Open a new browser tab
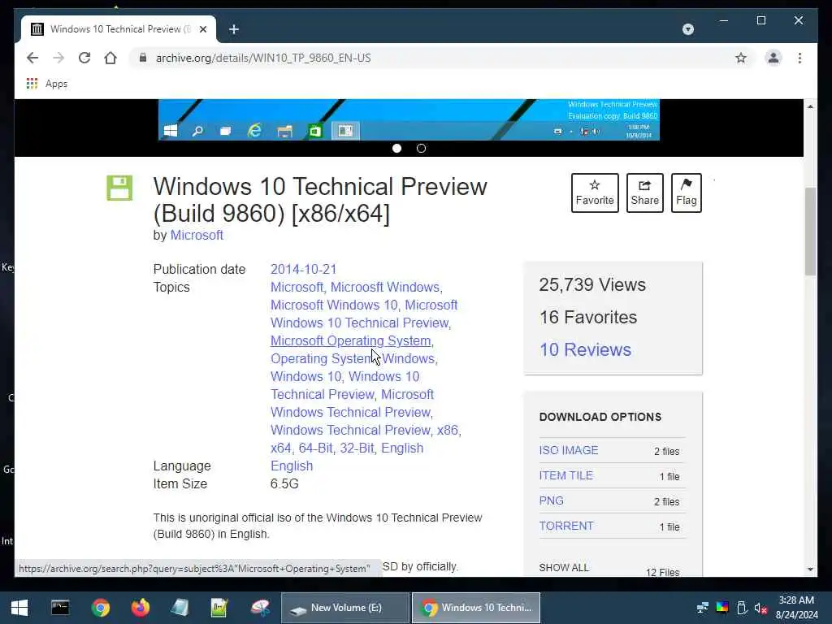 234,29
